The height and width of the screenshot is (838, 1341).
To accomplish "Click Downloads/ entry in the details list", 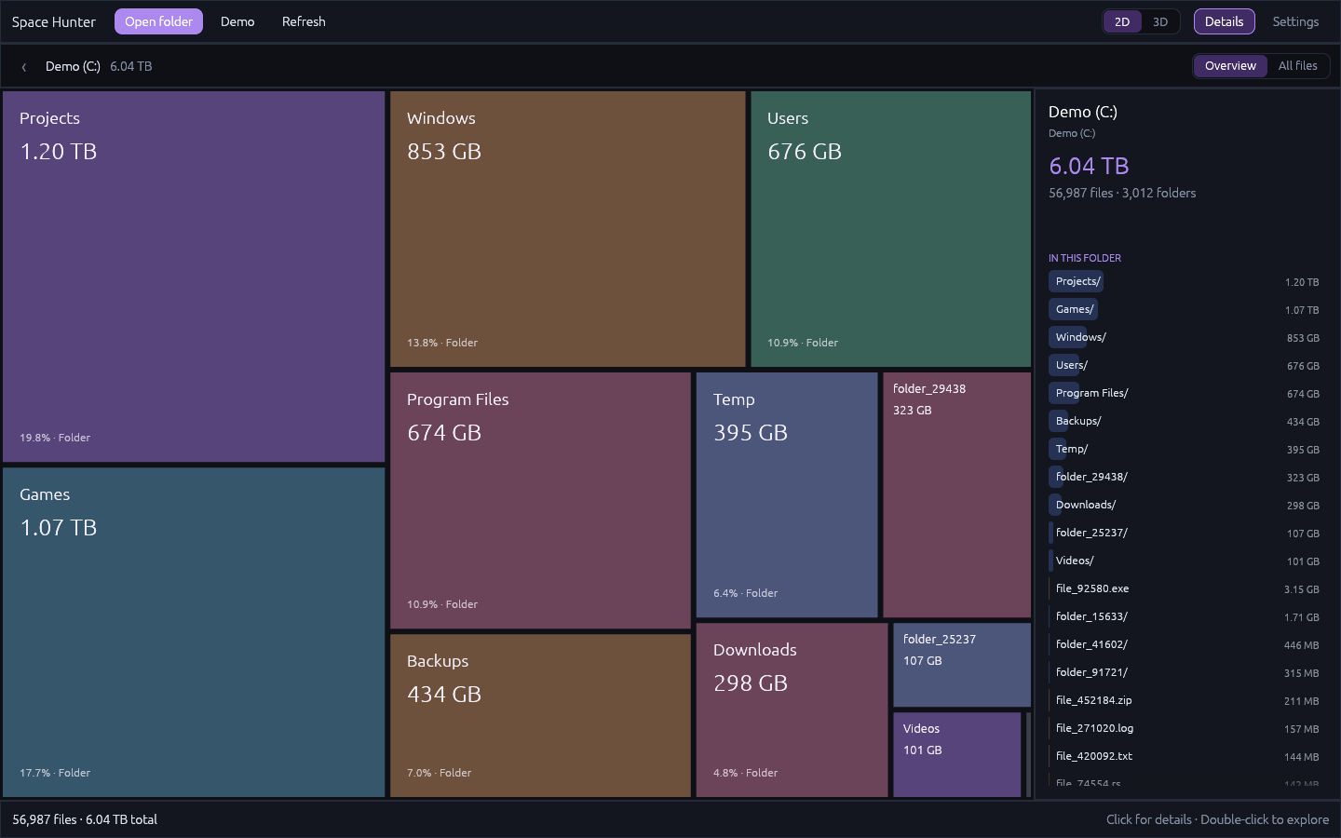I will coord(1184,505).
